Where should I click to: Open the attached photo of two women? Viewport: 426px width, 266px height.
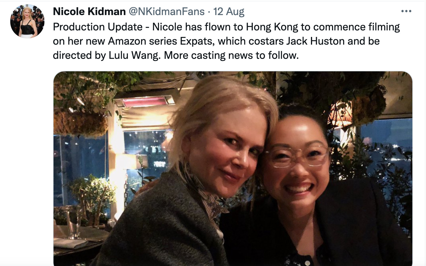(x=233, y=169)
